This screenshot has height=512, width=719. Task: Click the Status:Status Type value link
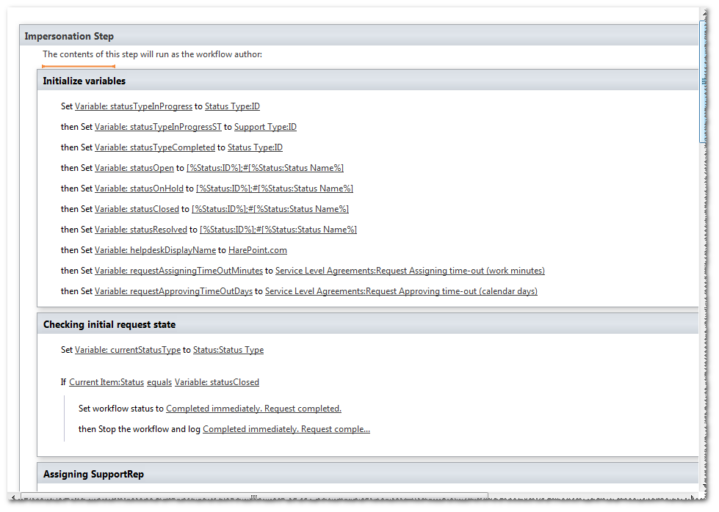(228, 350)
